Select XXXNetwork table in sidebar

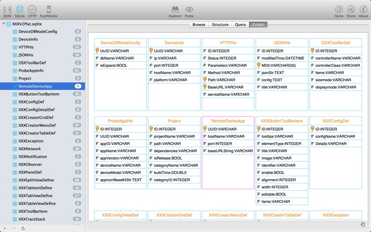43,148
